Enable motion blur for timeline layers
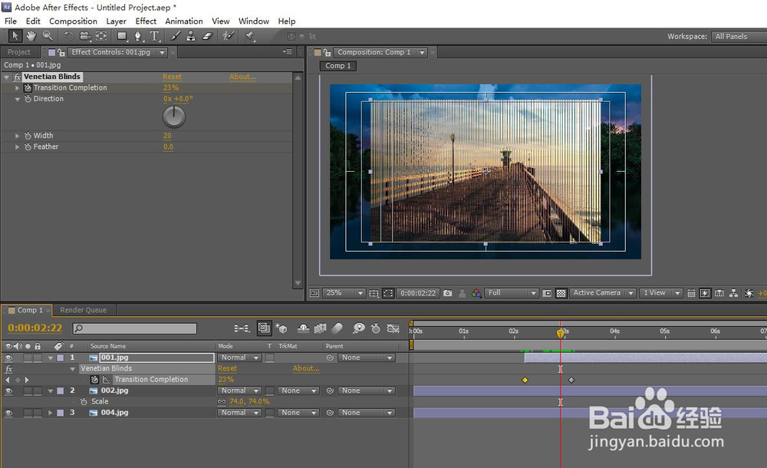The height and width of the screenshot is (468, 767). coord(337,328)
